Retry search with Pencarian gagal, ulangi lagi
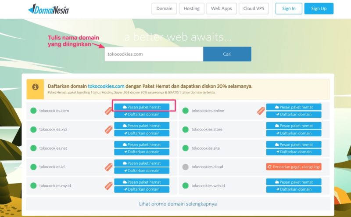This screenshot has width=351, height=217. [x=294, y=167]
